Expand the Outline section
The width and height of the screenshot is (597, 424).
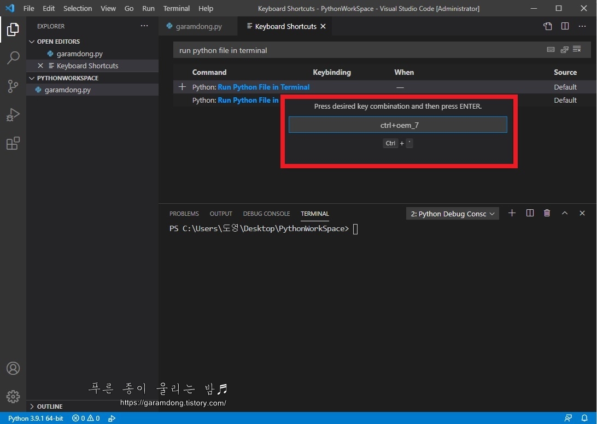pos(46,407)
